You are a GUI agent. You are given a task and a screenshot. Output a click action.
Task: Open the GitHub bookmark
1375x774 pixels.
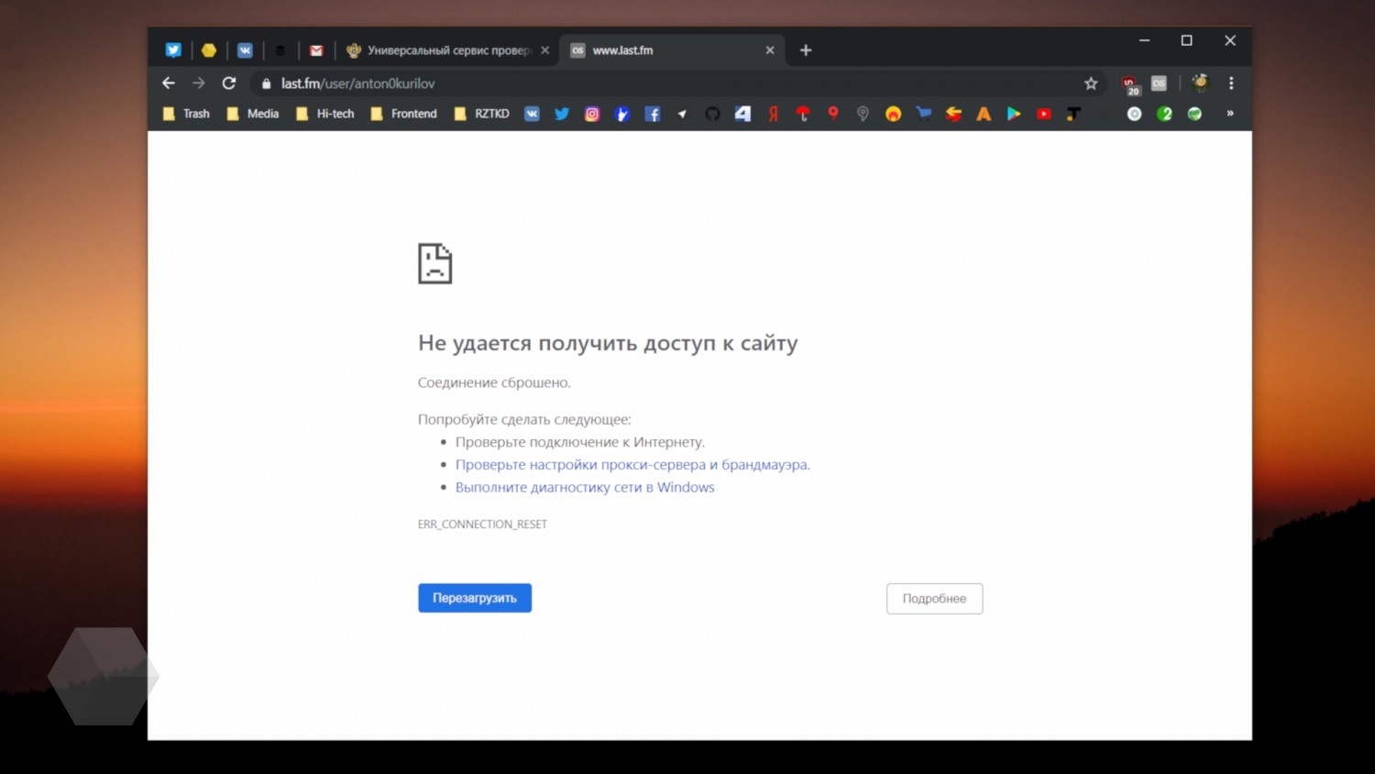tap(712, 114)
